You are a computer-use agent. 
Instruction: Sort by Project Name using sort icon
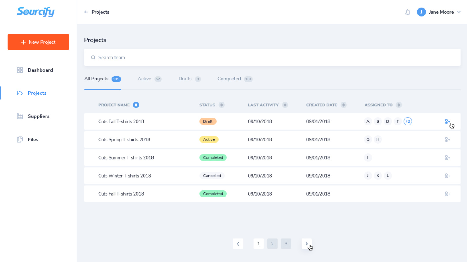pos(136,105)
